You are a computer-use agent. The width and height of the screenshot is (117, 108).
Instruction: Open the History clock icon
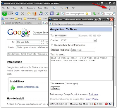[47, 13]
